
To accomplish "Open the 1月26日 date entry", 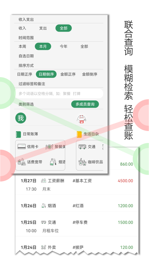I will tap(28, 206).
